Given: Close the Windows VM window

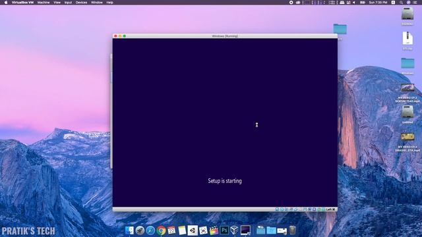Looking at the screenshot, I should [x=116, y=36].
